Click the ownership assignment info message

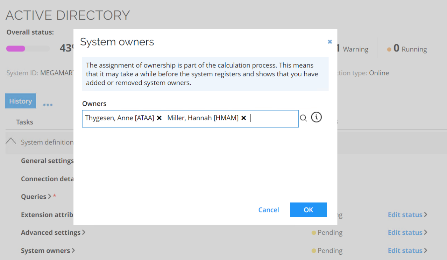pos(205,74)
